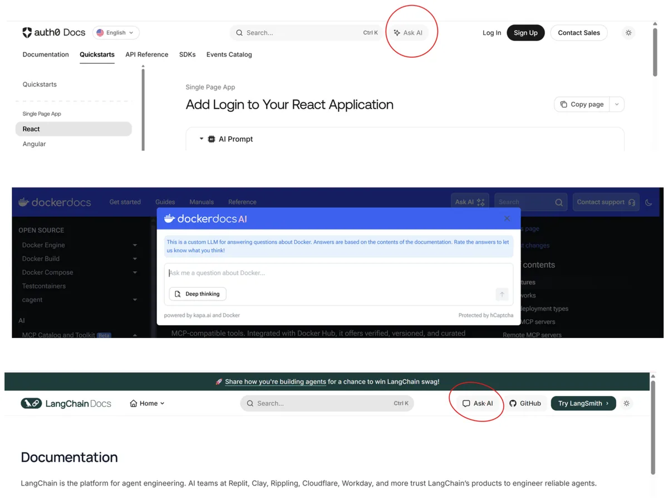Toggle LangChain Docs theme icon

pos(627,404)
